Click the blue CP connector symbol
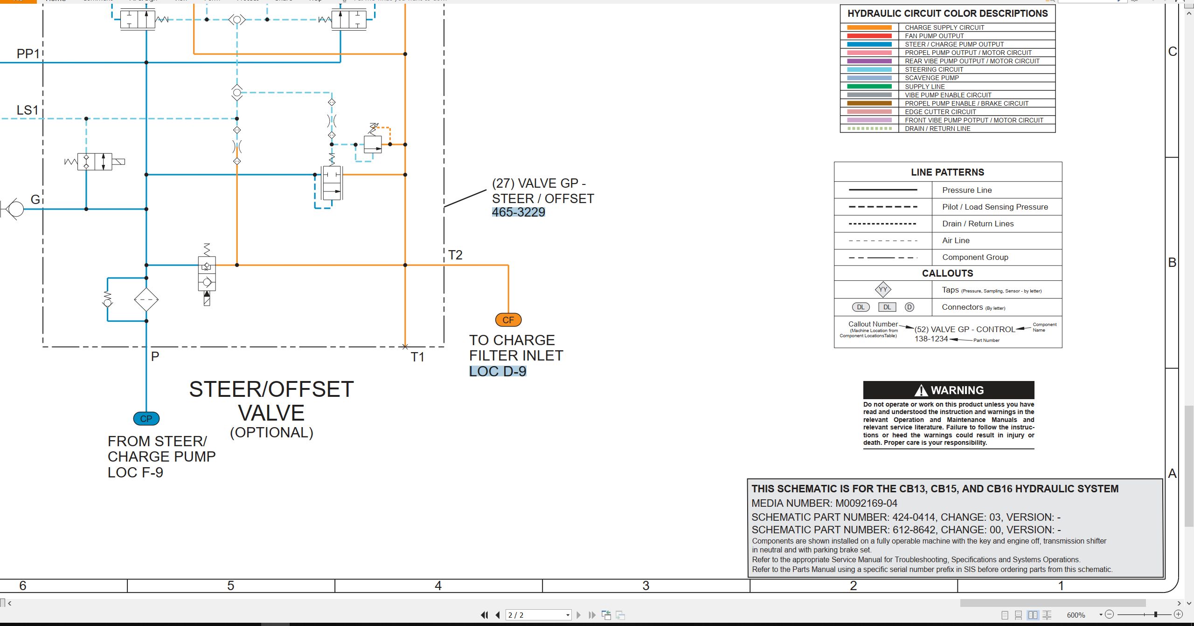 tap(146, 418)
